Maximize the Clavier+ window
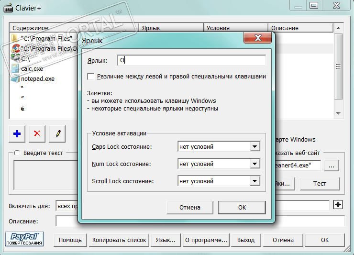Screen dimensions: 354x255 314,5
